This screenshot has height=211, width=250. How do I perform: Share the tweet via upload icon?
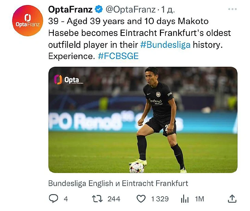pos(232,199)
